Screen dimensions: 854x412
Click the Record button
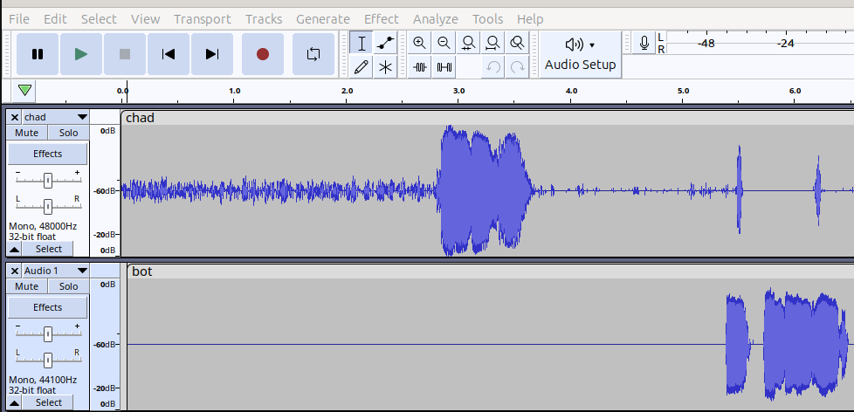point(263,54)
